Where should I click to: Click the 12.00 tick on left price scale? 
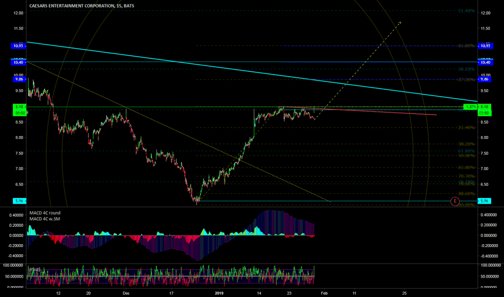(18, 13)
